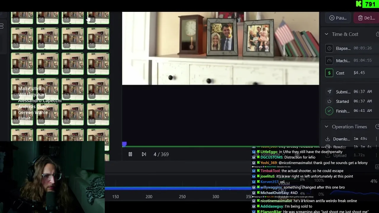Click the purple playhead marker
The image size is (379, 213).
(x=124, y=144)
